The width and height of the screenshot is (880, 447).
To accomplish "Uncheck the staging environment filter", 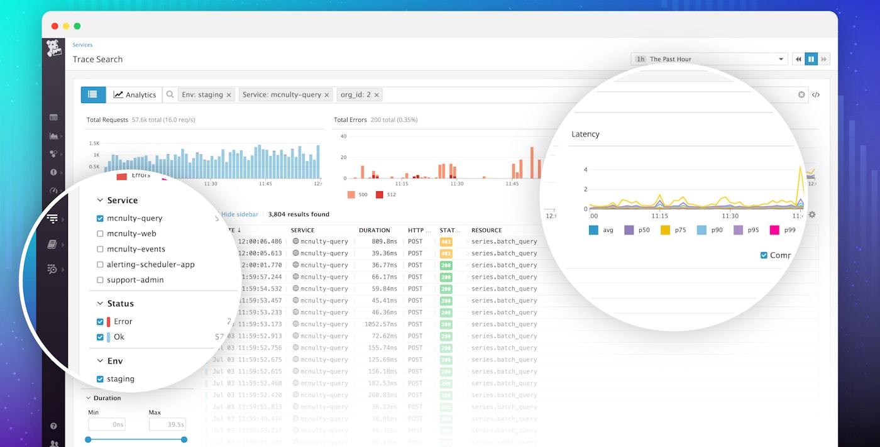I will coord(99,378).
